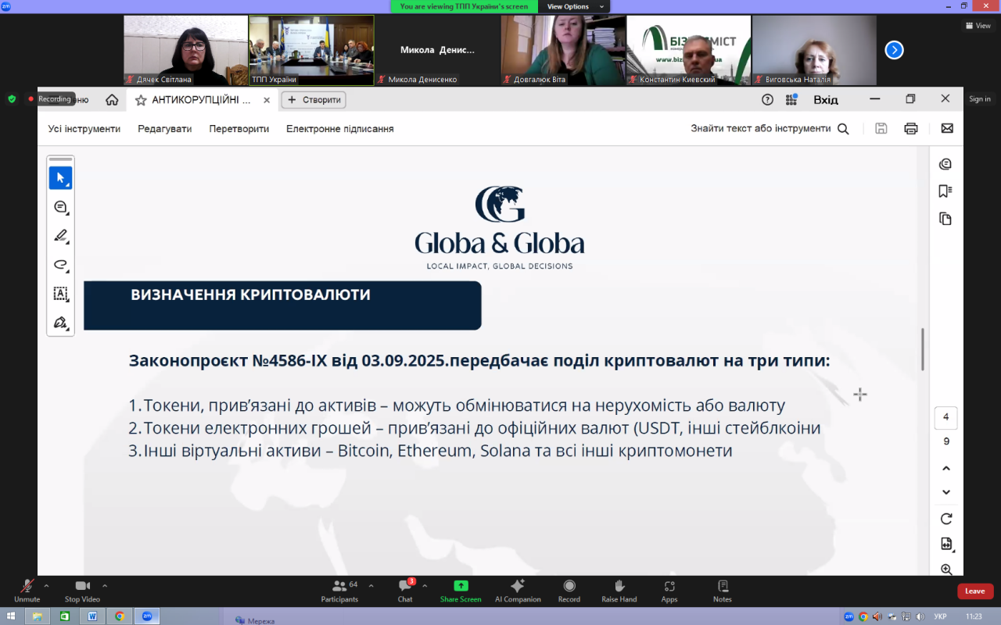This screenshot has width=1001, height=625.
Task: Open bookmarks panel in right sidebar
Action: coord(945,191)
